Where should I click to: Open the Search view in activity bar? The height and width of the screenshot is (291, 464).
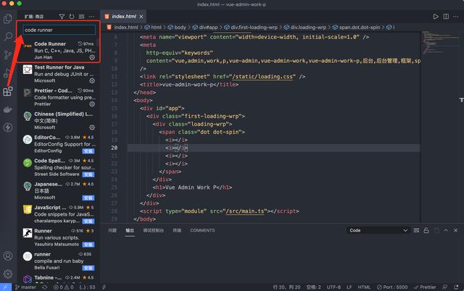8,37
